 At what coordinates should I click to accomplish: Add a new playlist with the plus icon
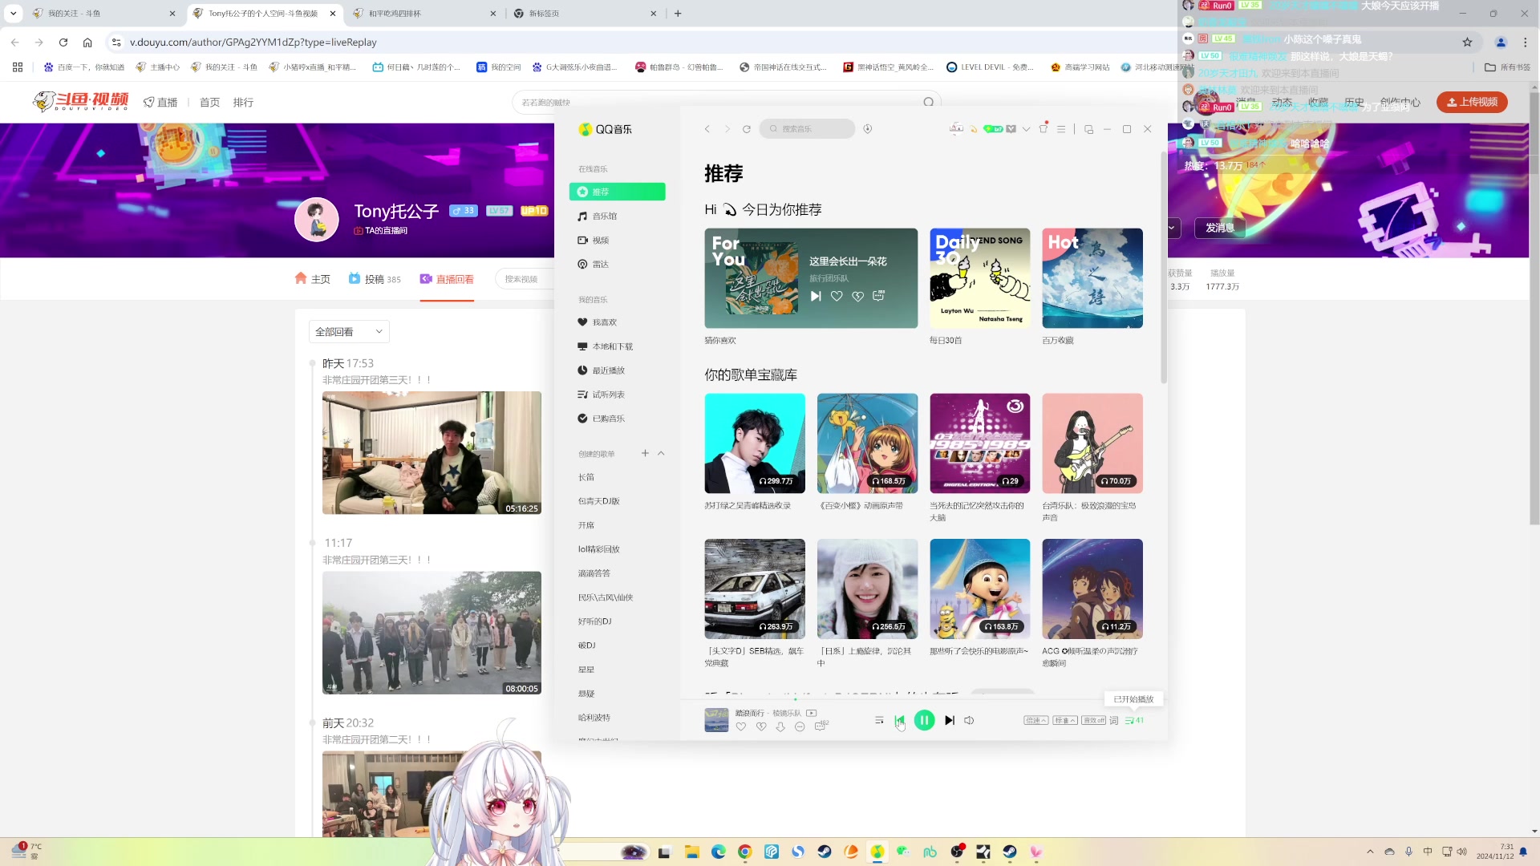(x=645, y=453)
